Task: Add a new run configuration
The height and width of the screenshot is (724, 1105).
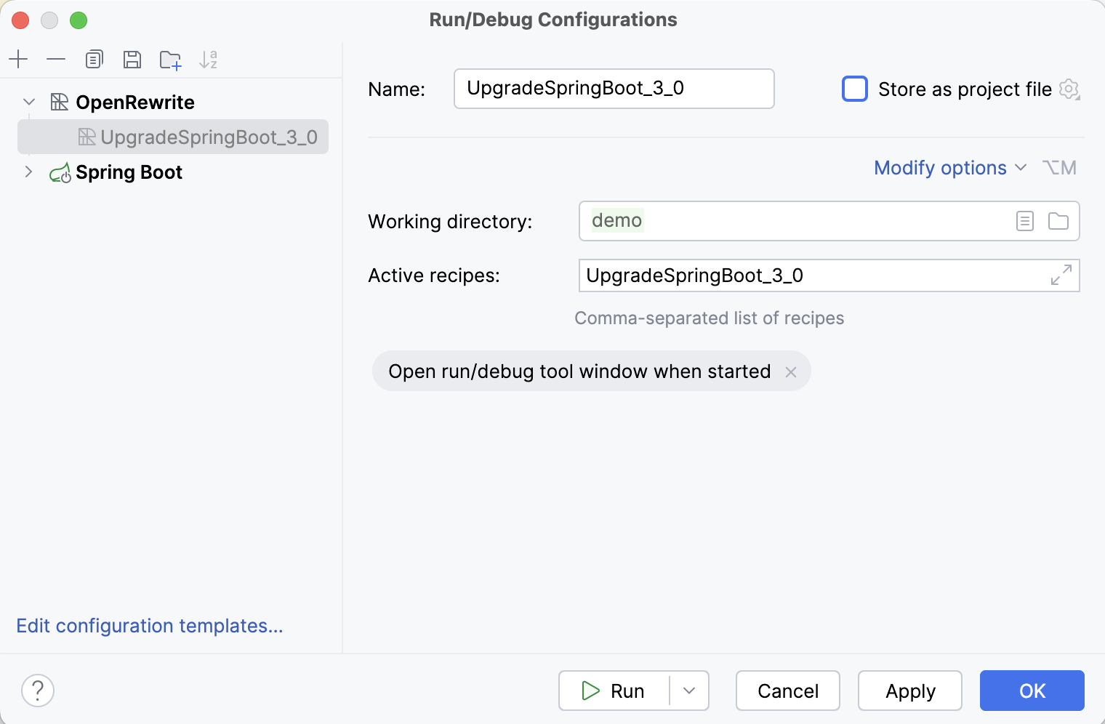Action: (18, 59)
